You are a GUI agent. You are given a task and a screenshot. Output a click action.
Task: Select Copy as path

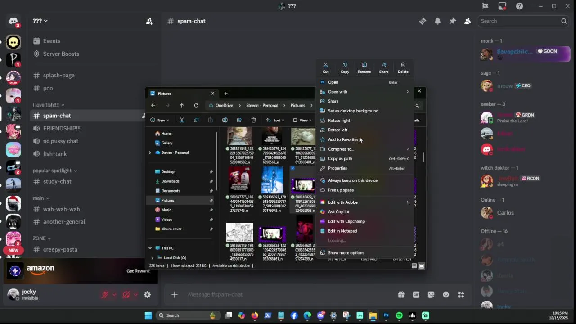pos(365,159)
